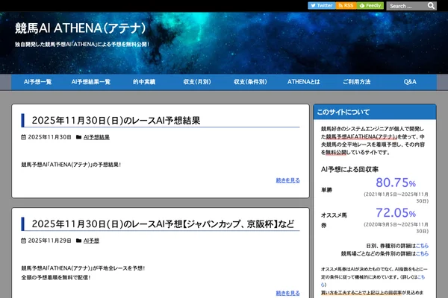
Task: Click the このサイトについて sidebar heading
Action: [x=343, y=112]
